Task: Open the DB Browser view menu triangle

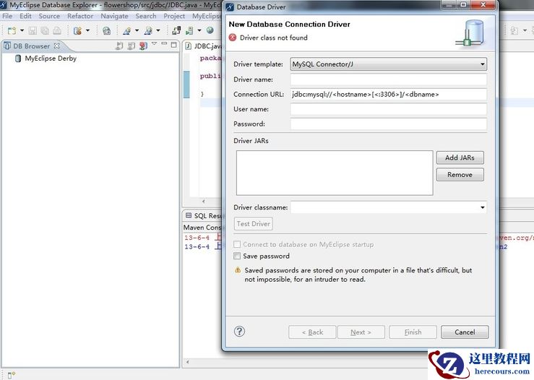Action: click(x=154, y=44)
